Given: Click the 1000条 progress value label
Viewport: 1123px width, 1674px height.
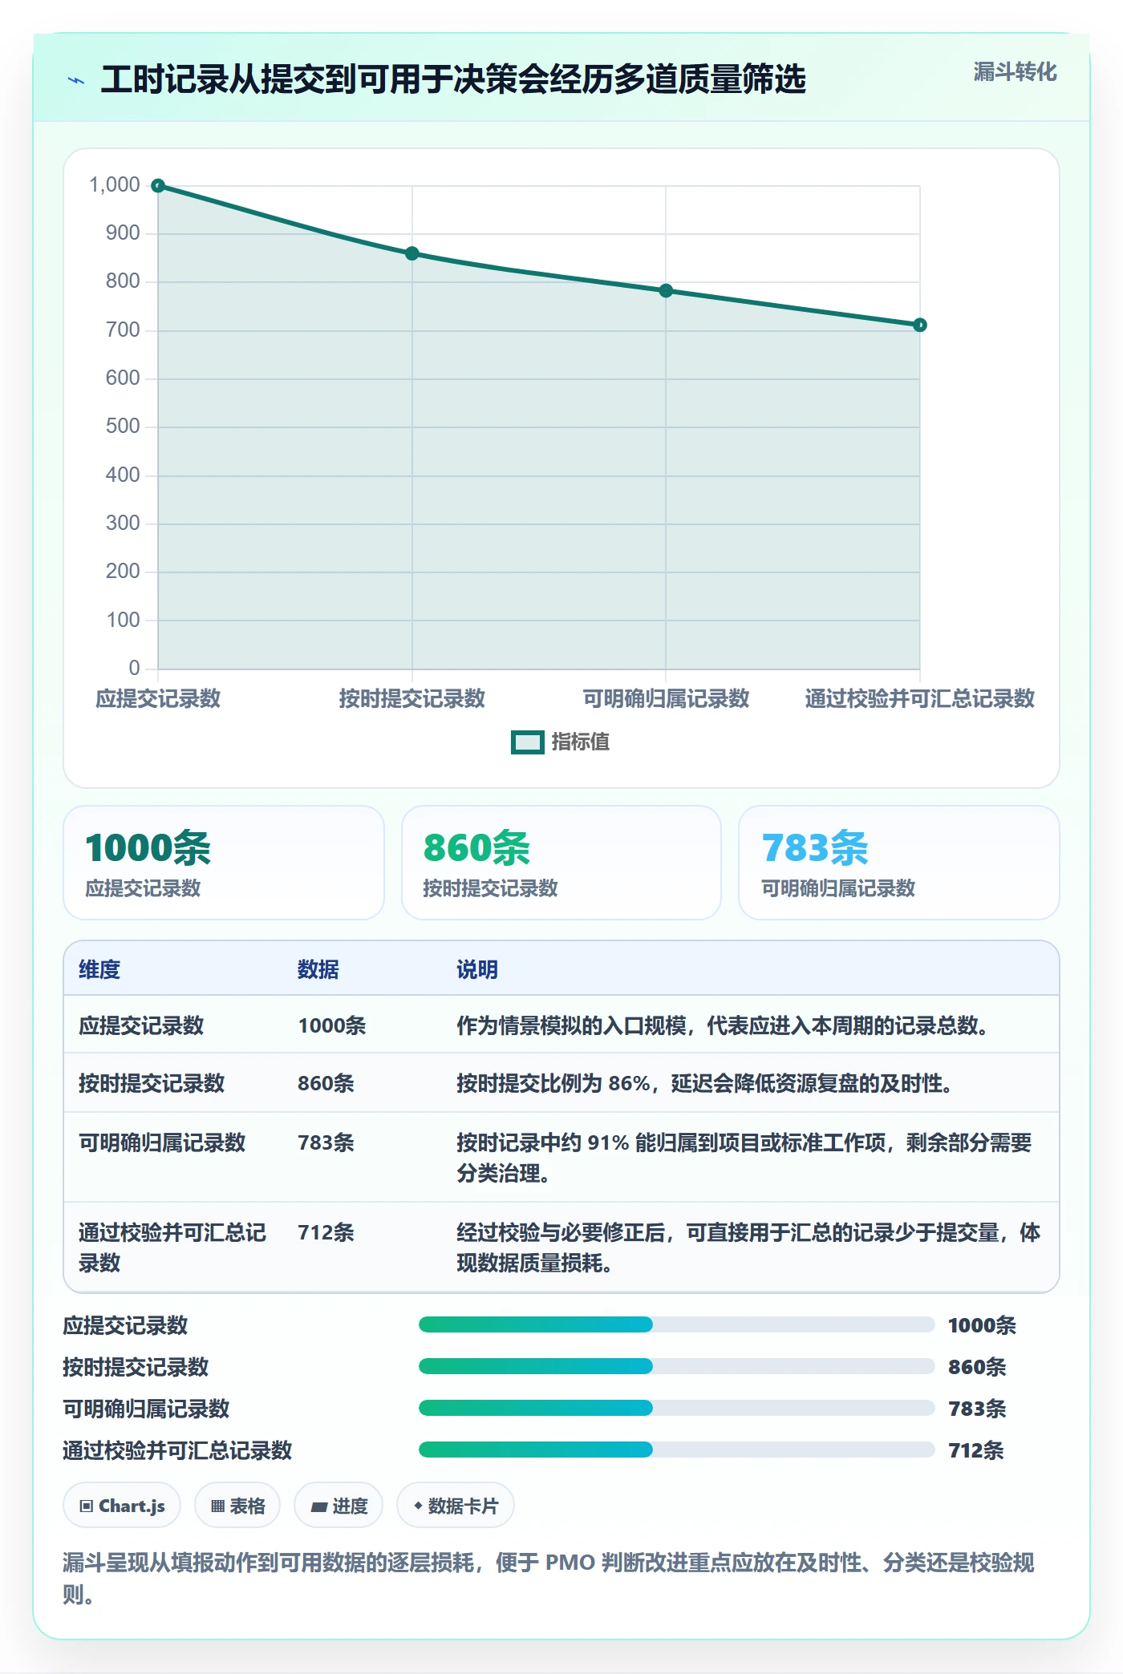Looking at the screenshot, I should (982, 1325).
